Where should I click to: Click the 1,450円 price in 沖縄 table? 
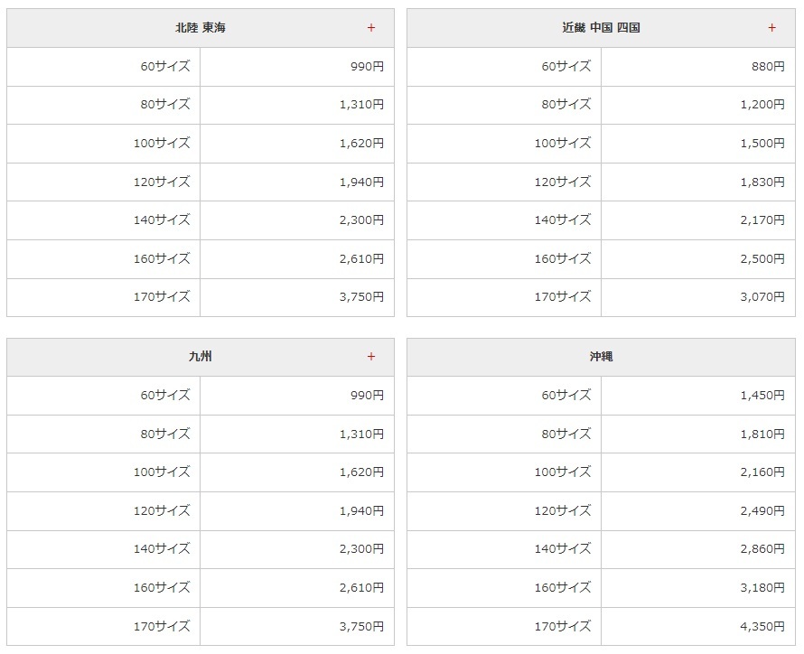click(x=762, y=395)
